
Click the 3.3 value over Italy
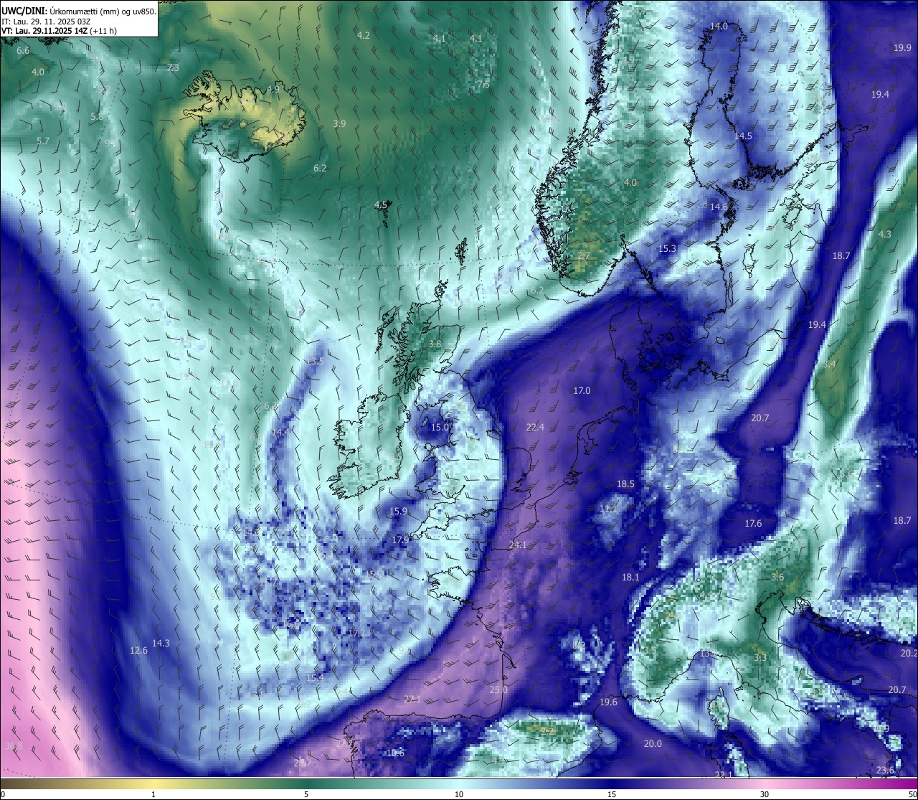[760, 657]
